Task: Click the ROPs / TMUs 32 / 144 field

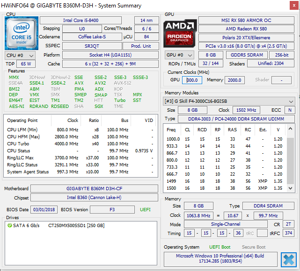Action: coord(211,64)
